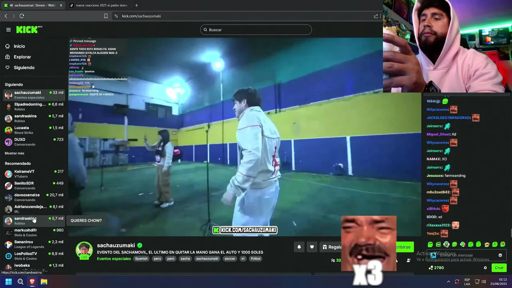
Task: Open the hamburger menu beside the Kick logo
Action: click(x=8, y=30)
